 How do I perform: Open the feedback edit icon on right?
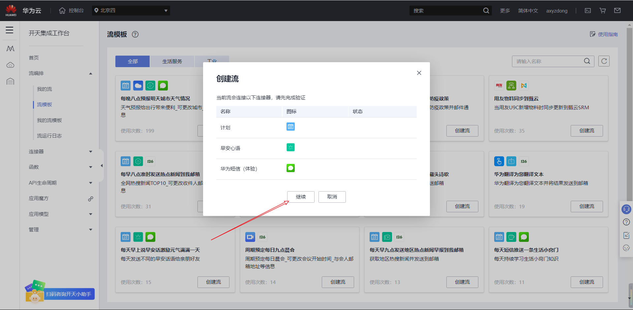[x=626, y=235]
